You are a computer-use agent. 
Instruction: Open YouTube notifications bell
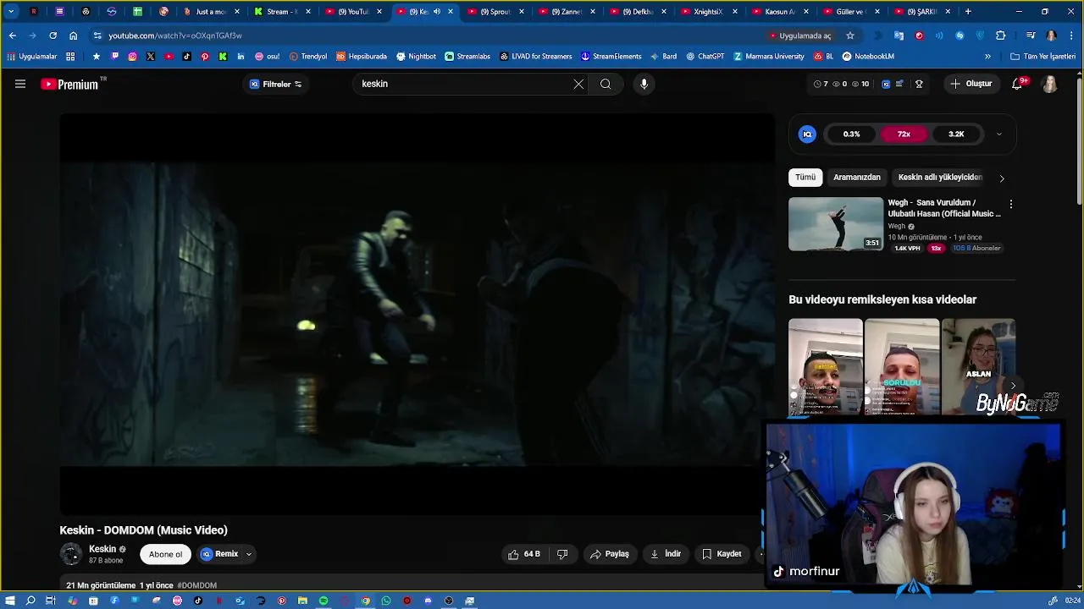[x=1017, y=84]
